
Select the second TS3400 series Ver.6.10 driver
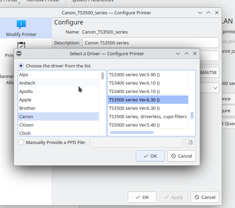pyautogui.click(x=148, y=91)
